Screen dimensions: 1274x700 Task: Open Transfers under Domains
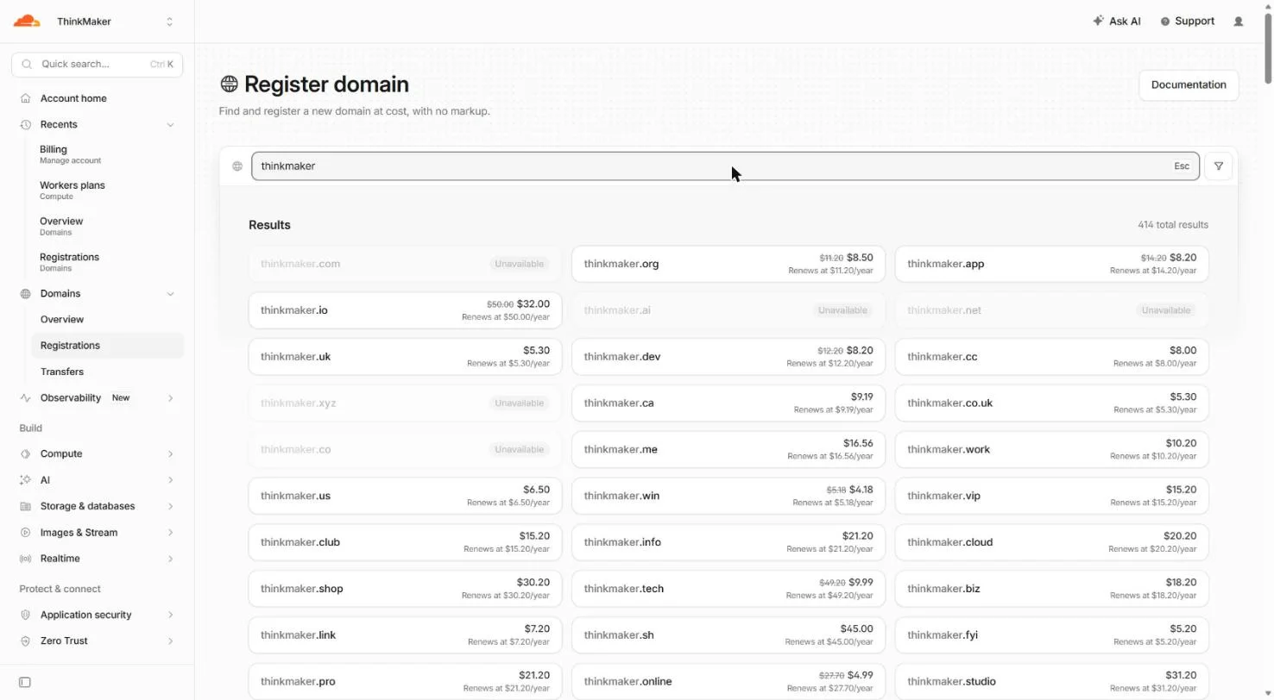click(x=107, y=372)
